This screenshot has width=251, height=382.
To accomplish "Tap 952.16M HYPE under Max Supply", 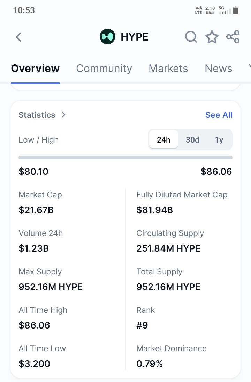I will (x=51, y=287).
